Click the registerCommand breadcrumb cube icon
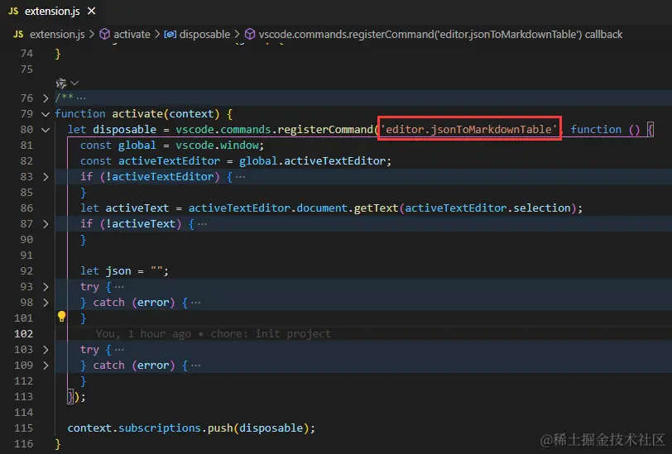This screenshot has height=454, width=672. point(250,34)
